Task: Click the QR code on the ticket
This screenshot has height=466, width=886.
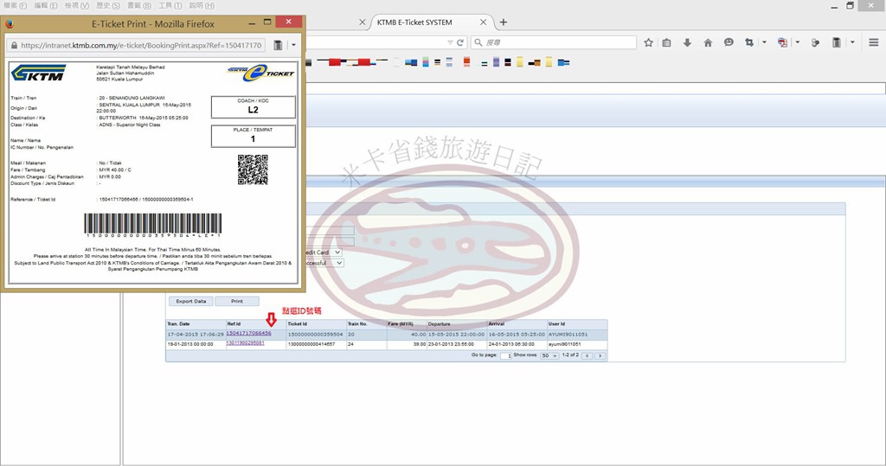Action: 253,169
